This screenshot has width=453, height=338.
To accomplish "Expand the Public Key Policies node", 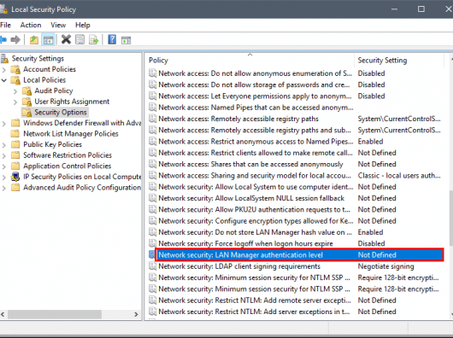I will coord(4,145).
